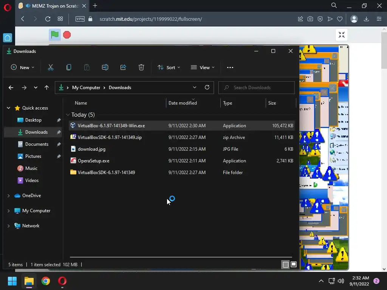Open the Windows Start menu

[x=12, y=281]
